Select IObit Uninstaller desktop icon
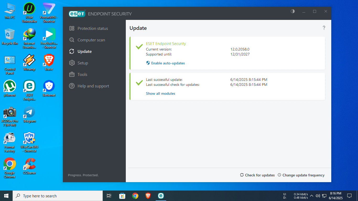 point(29,13)
